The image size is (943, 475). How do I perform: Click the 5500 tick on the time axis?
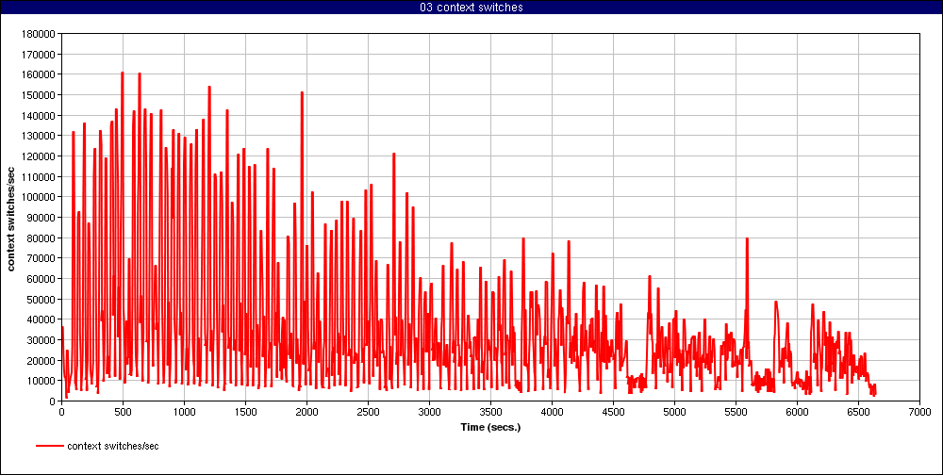tap(736, 412)
